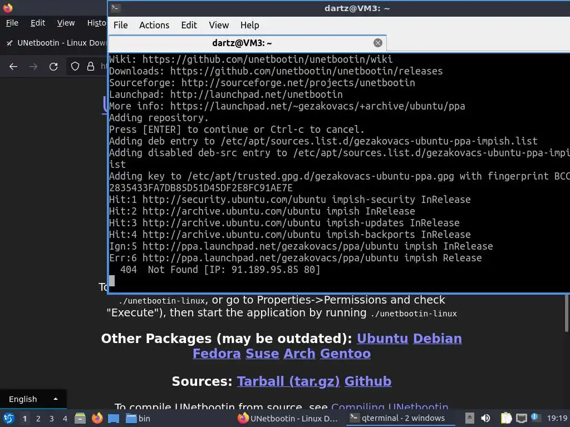Image resolution: width=570 pixels, height=427 pixels.
Task: Click the 'Adding repository.' terminal line
Action: pos(159,118)
